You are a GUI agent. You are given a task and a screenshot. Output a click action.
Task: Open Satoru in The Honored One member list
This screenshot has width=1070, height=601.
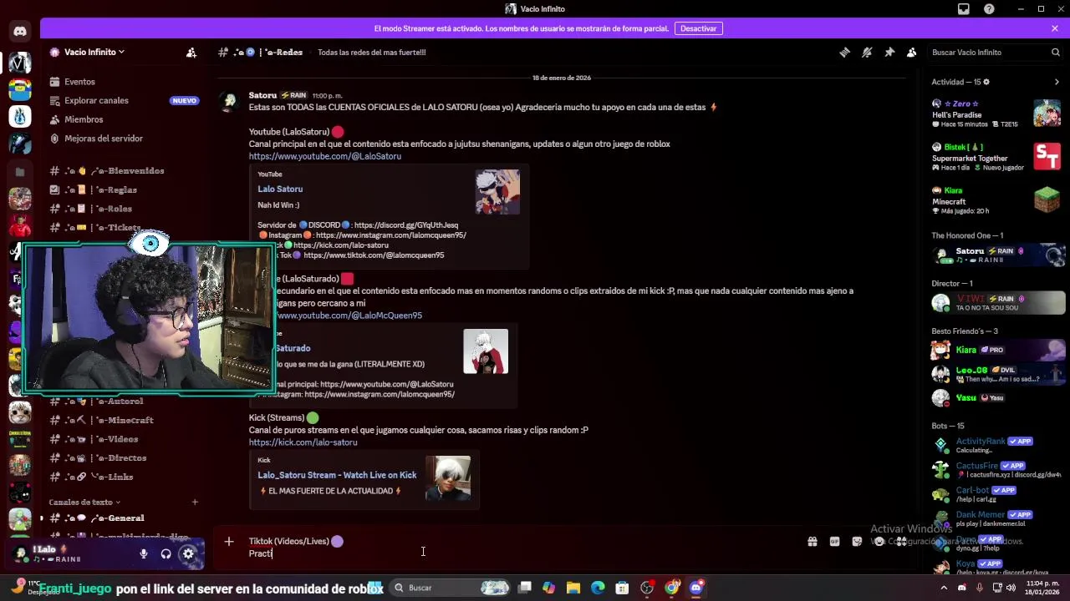point(998,255)
